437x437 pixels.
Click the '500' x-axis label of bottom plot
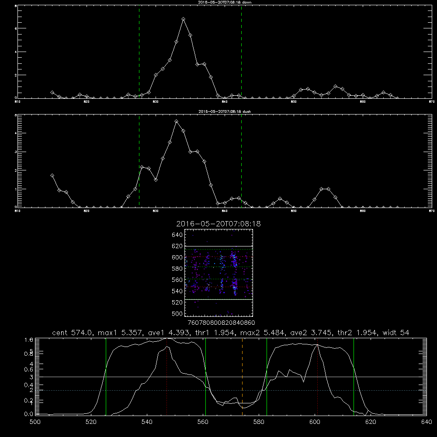point(35,422)
